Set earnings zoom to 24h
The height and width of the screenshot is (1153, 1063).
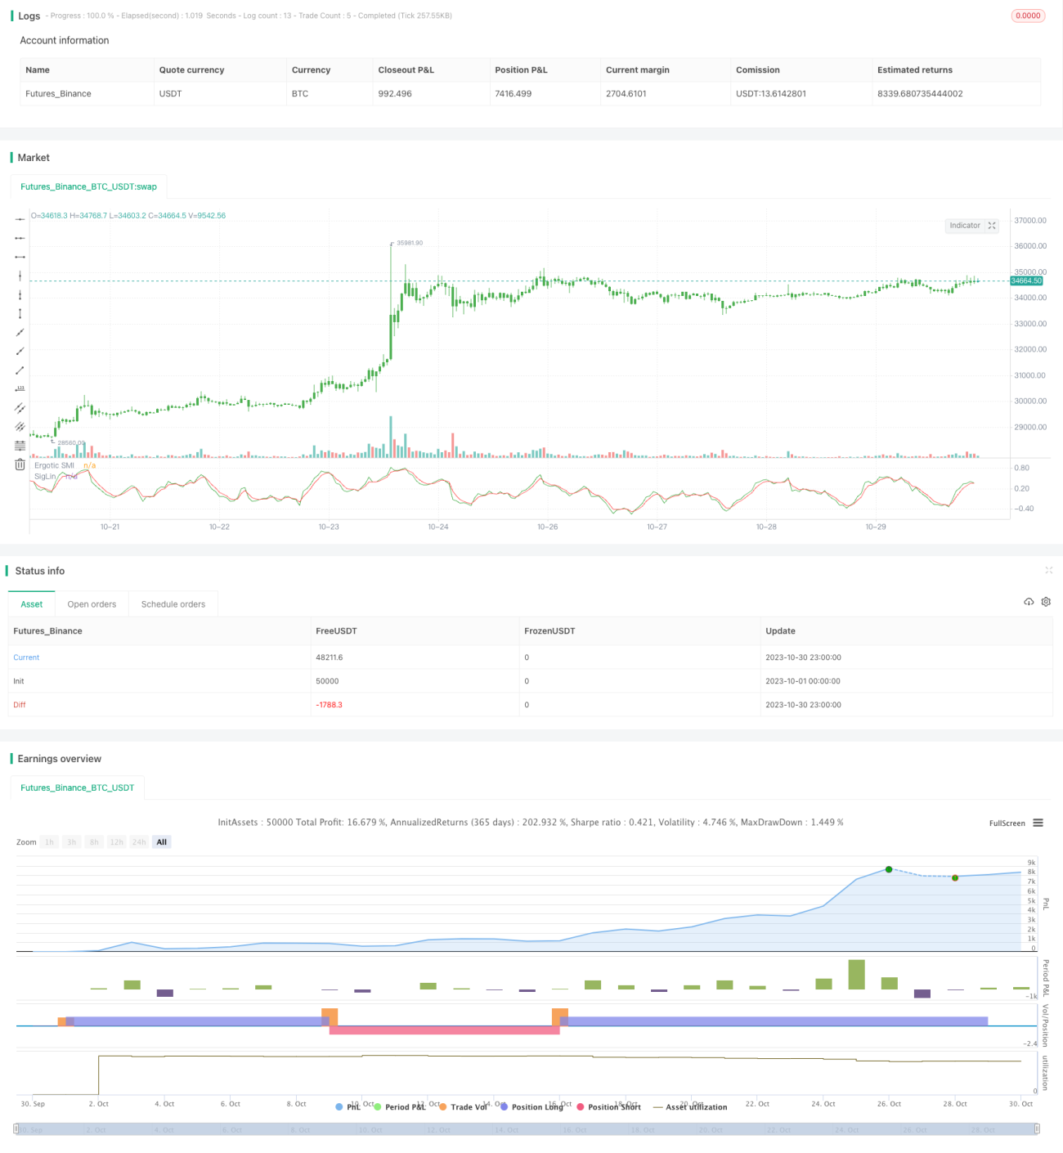[x=139, y=842]
